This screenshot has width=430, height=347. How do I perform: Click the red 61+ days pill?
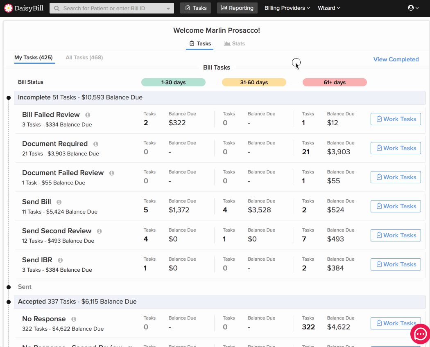coord(335,82)
